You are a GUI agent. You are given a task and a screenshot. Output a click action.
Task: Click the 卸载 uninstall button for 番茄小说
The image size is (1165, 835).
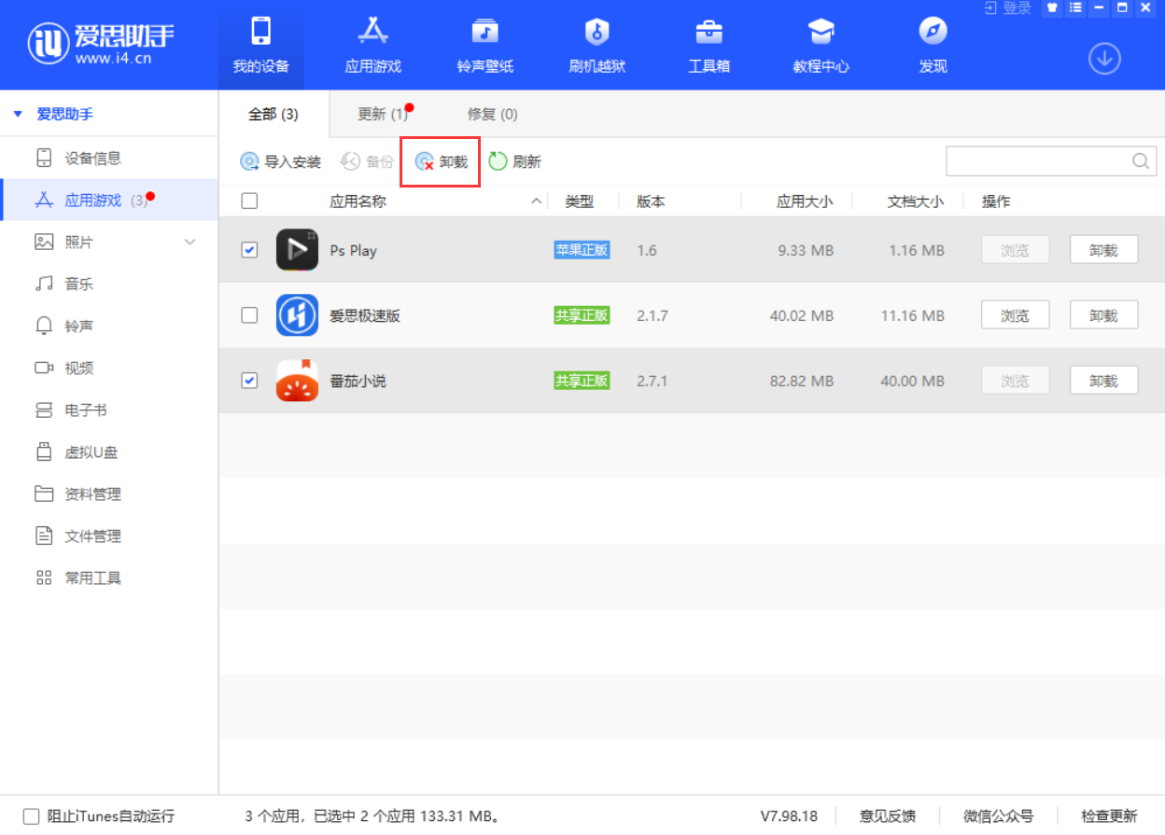(1103, 380)
